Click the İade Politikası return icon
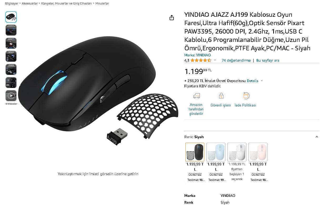 (x=245, y=96)
